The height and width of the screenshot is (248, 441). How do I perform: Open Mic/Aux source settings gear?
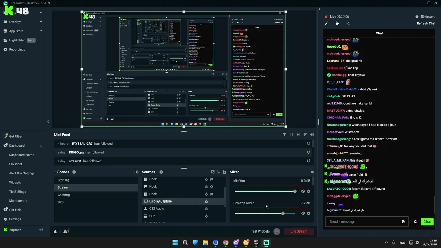pos(308,191)
